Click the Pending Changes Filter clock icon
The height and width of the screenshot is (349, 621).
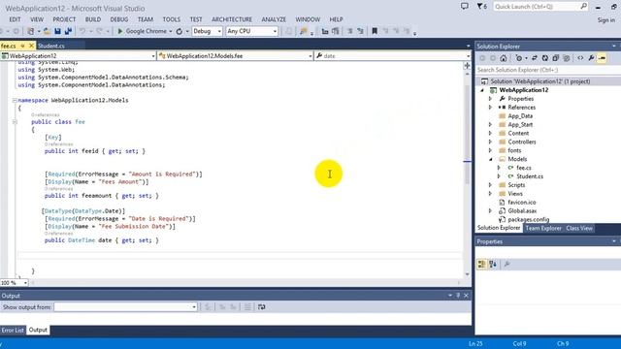tap(519, 58)
